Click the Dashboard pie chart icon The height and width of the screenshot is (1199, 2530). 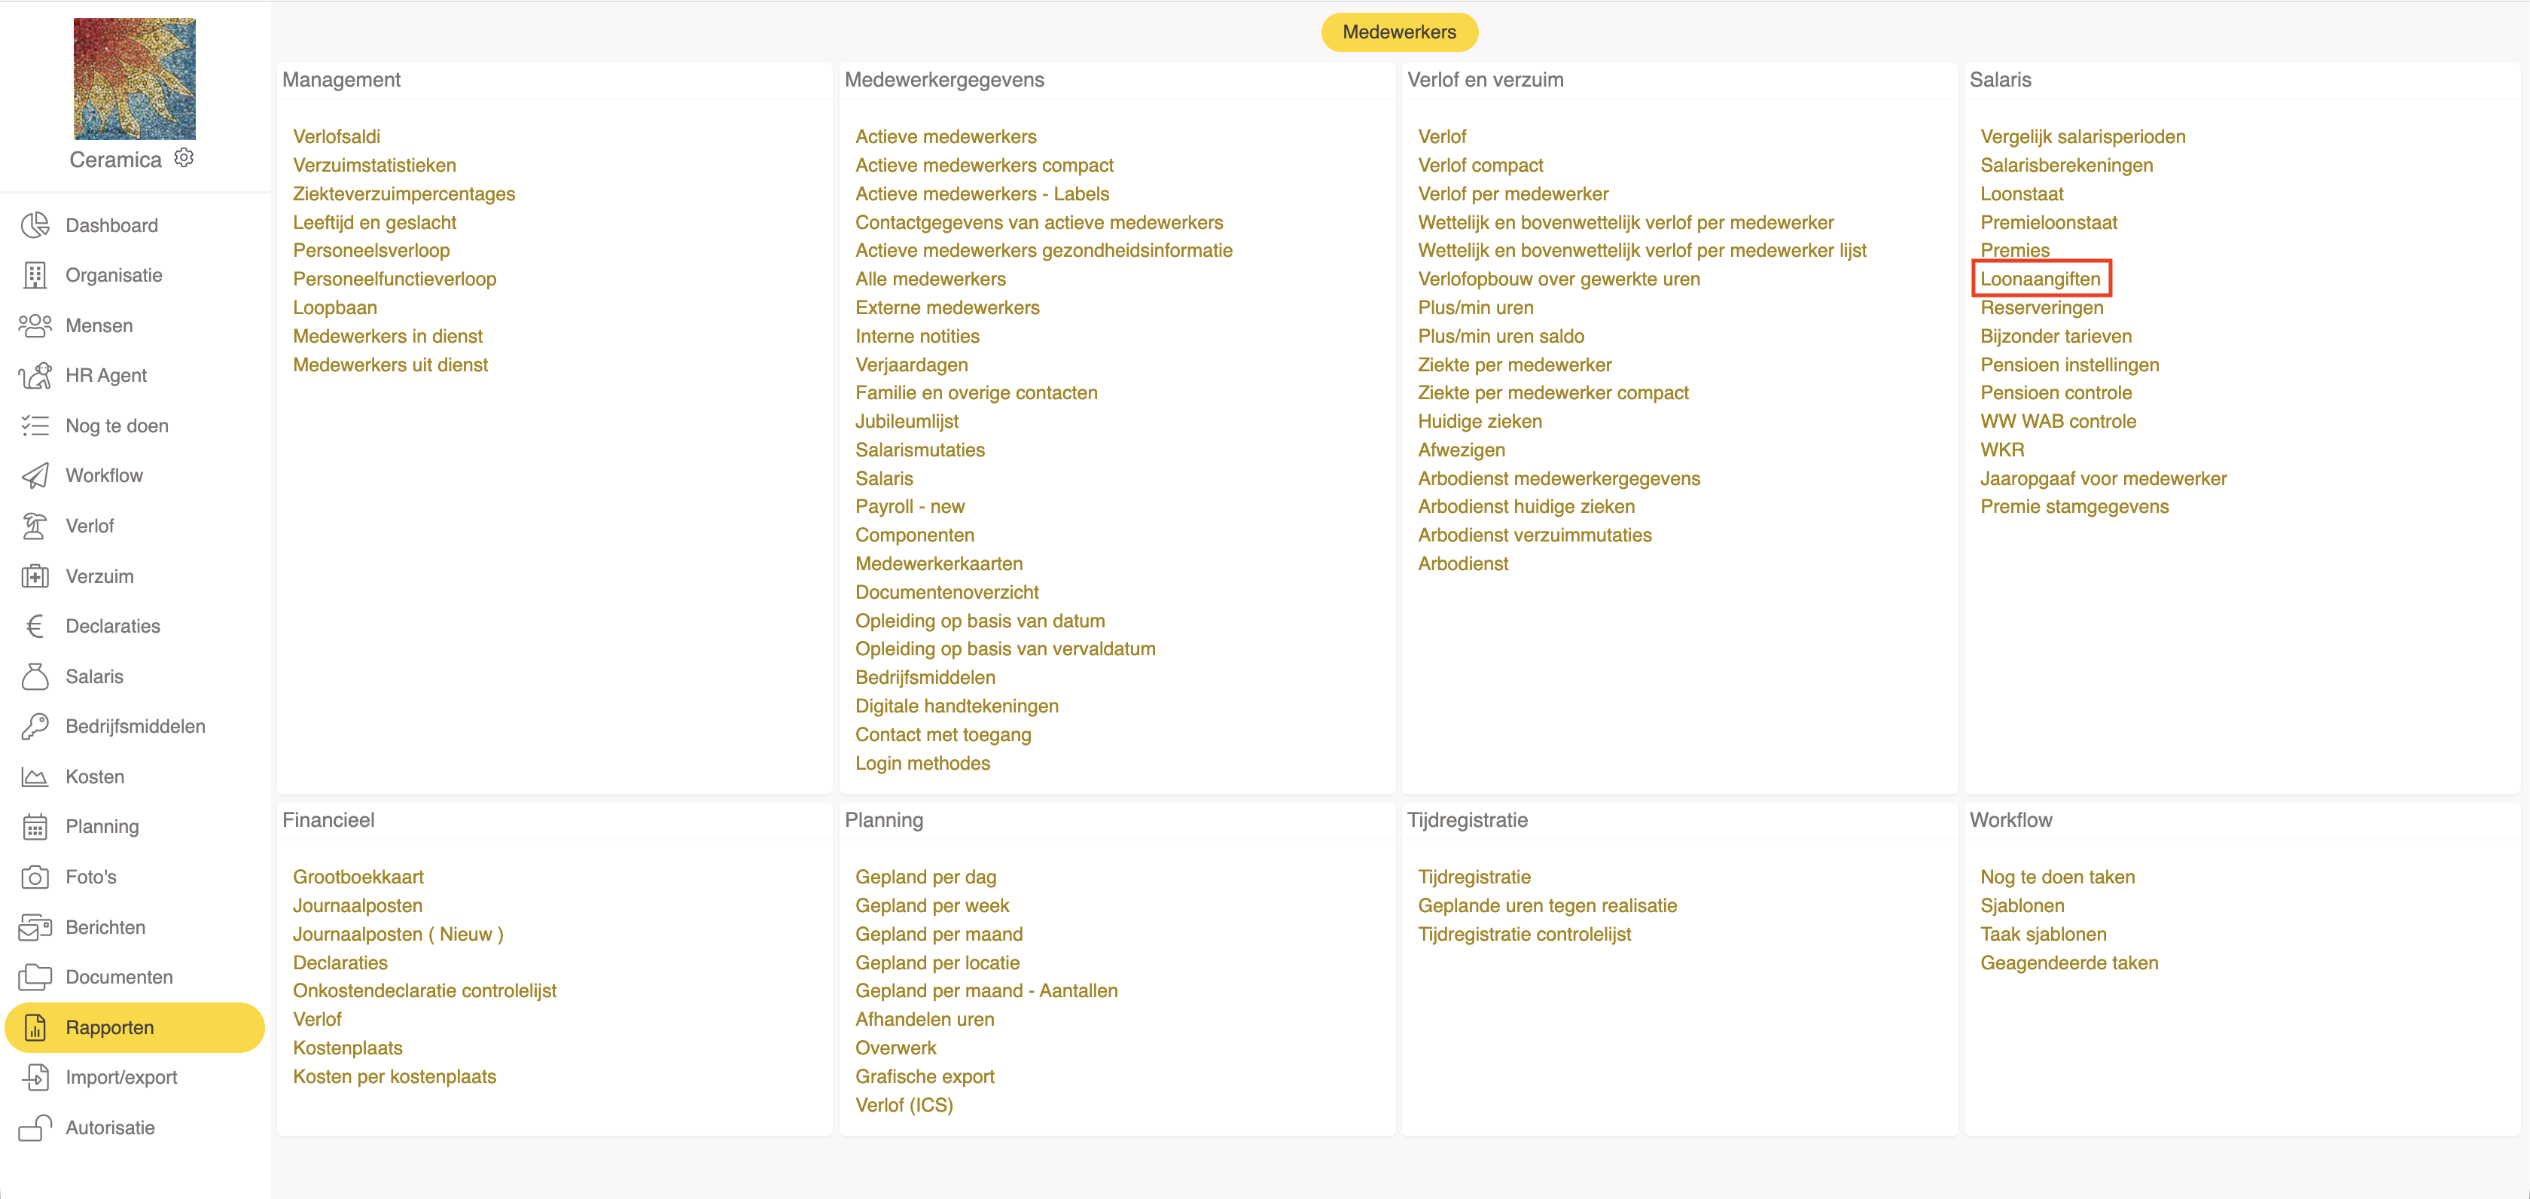pyautogui.click(x=35, y=225)
